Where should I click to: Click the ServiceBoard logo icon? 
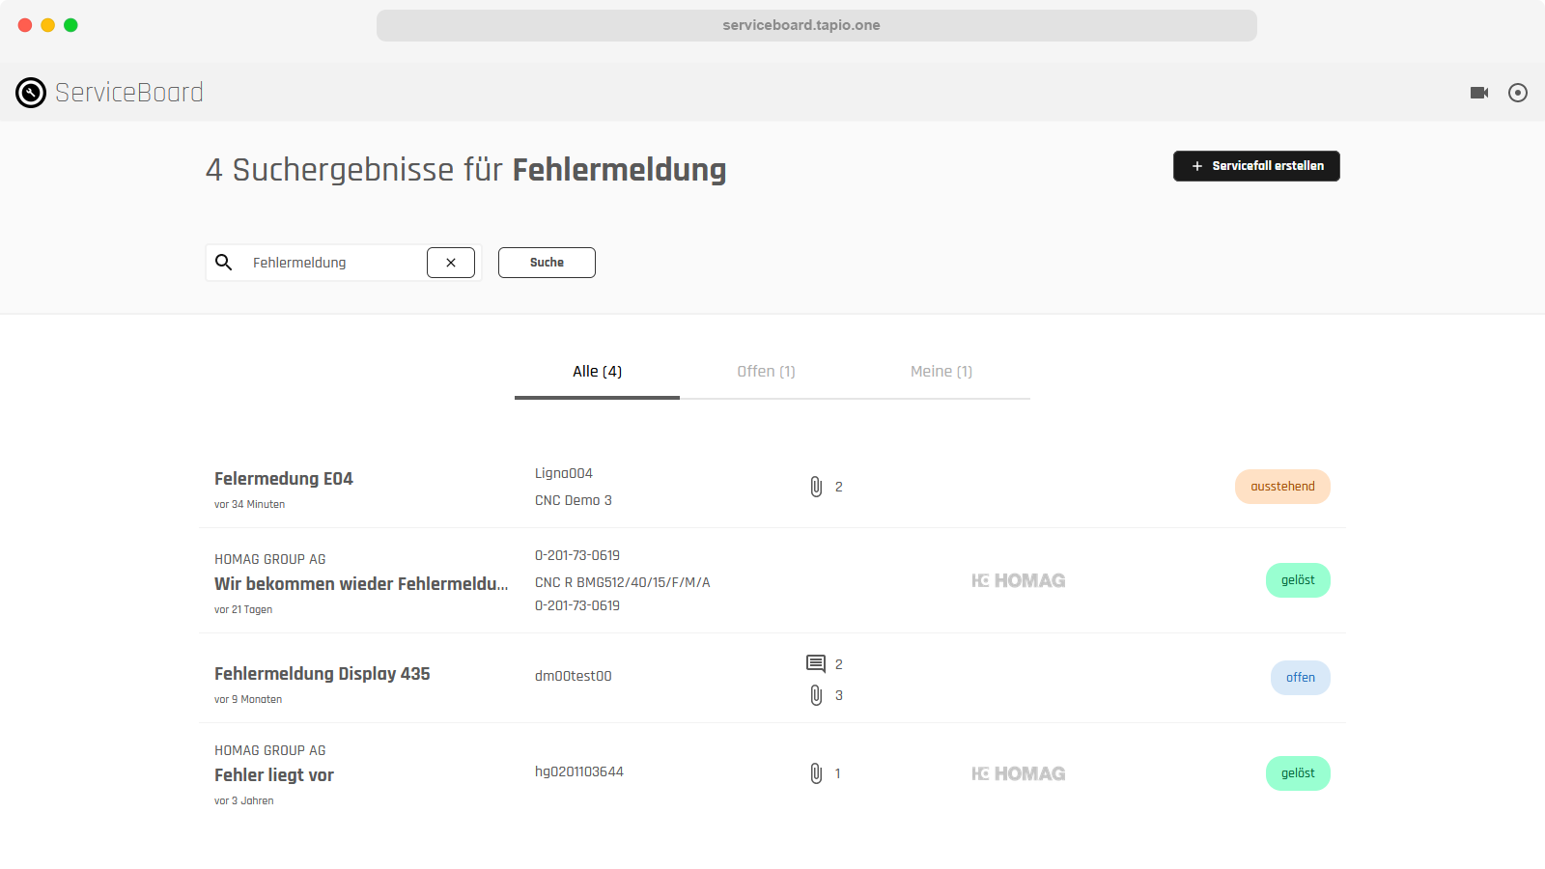coord(31,93)
